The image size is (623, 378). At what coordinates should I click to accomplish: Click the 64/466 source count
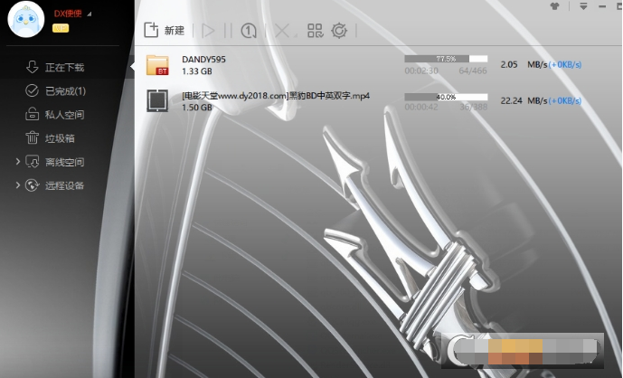point(473,71)
